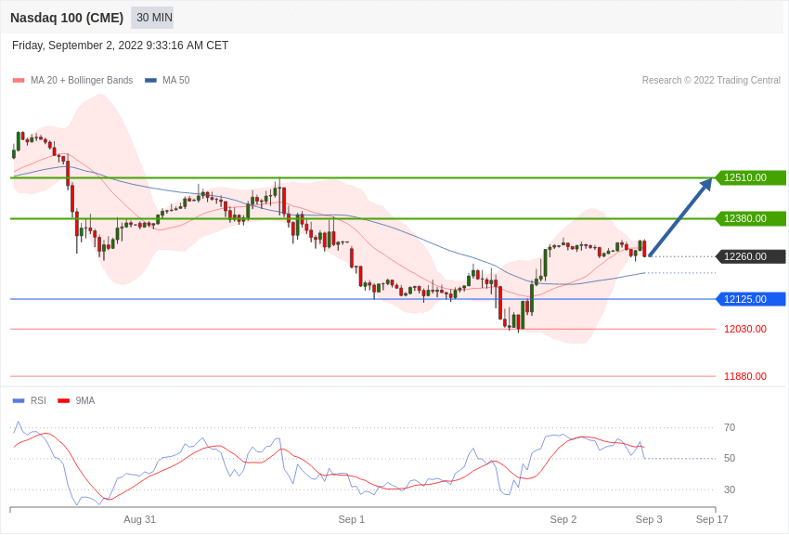789x535 pixels.
Task: Click the blue RSI legend swatch
Action: click(x=19, y=401)
